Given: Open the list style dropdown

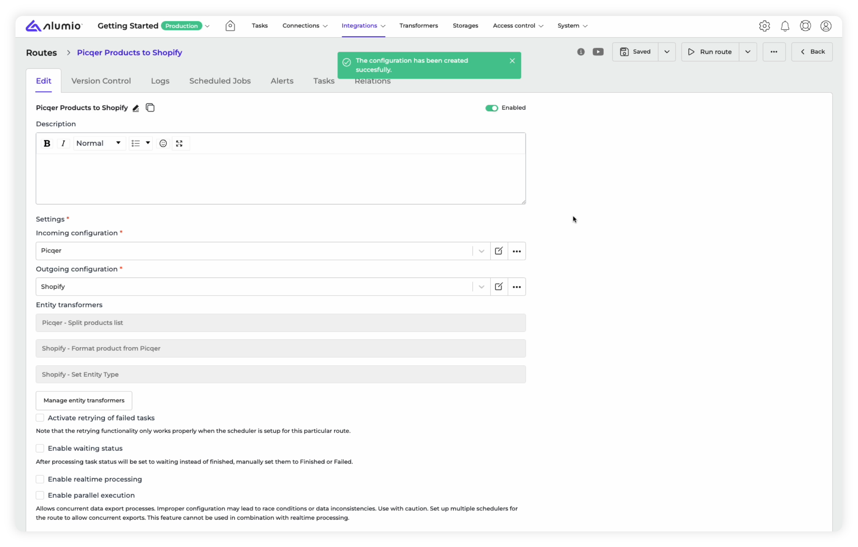Looking at the screenshot, I should point(141,143).
